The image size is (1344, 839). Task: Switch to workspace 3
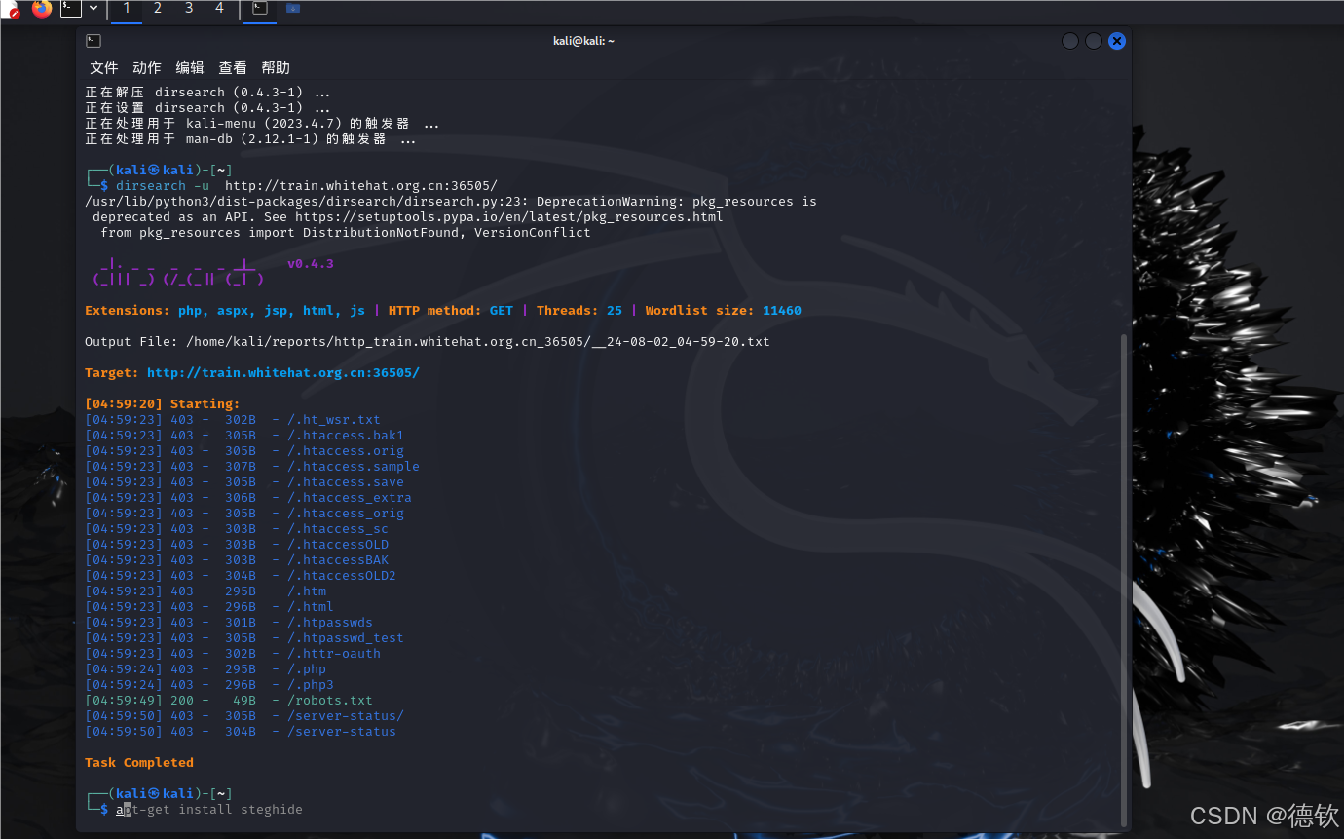point(188,9)
